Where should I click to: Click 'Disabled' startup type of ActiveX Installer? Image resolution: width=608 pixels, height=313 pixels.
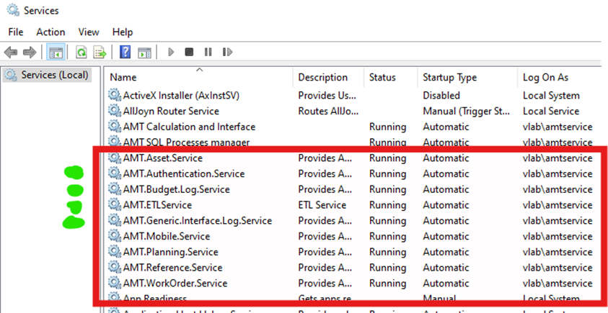pos(441,96)
